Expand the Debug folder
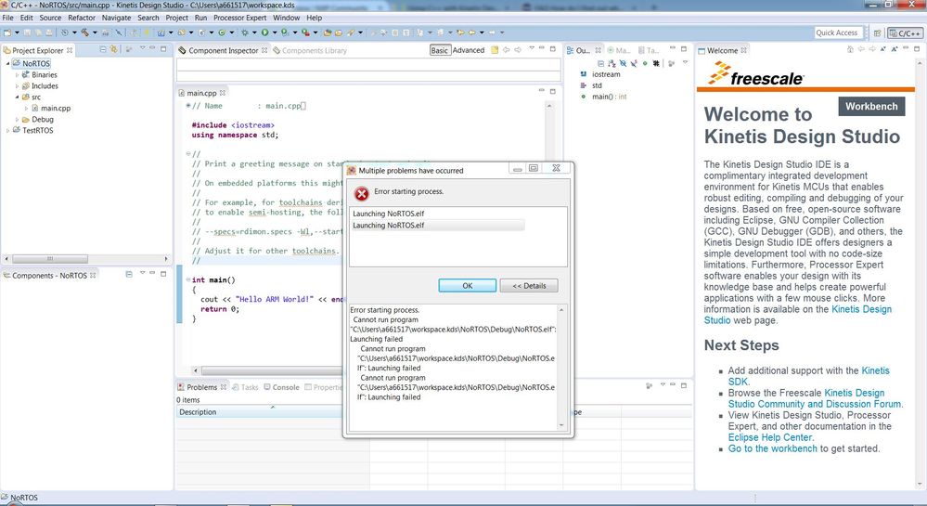Viewport: 927px width, 506px height. point(17,120)
